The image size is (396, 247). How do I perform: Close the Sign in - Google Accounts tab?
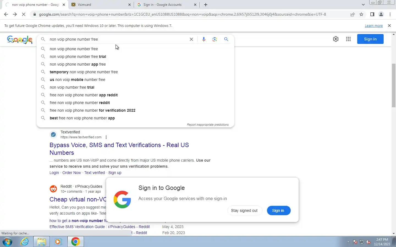(x=195, y=5)
